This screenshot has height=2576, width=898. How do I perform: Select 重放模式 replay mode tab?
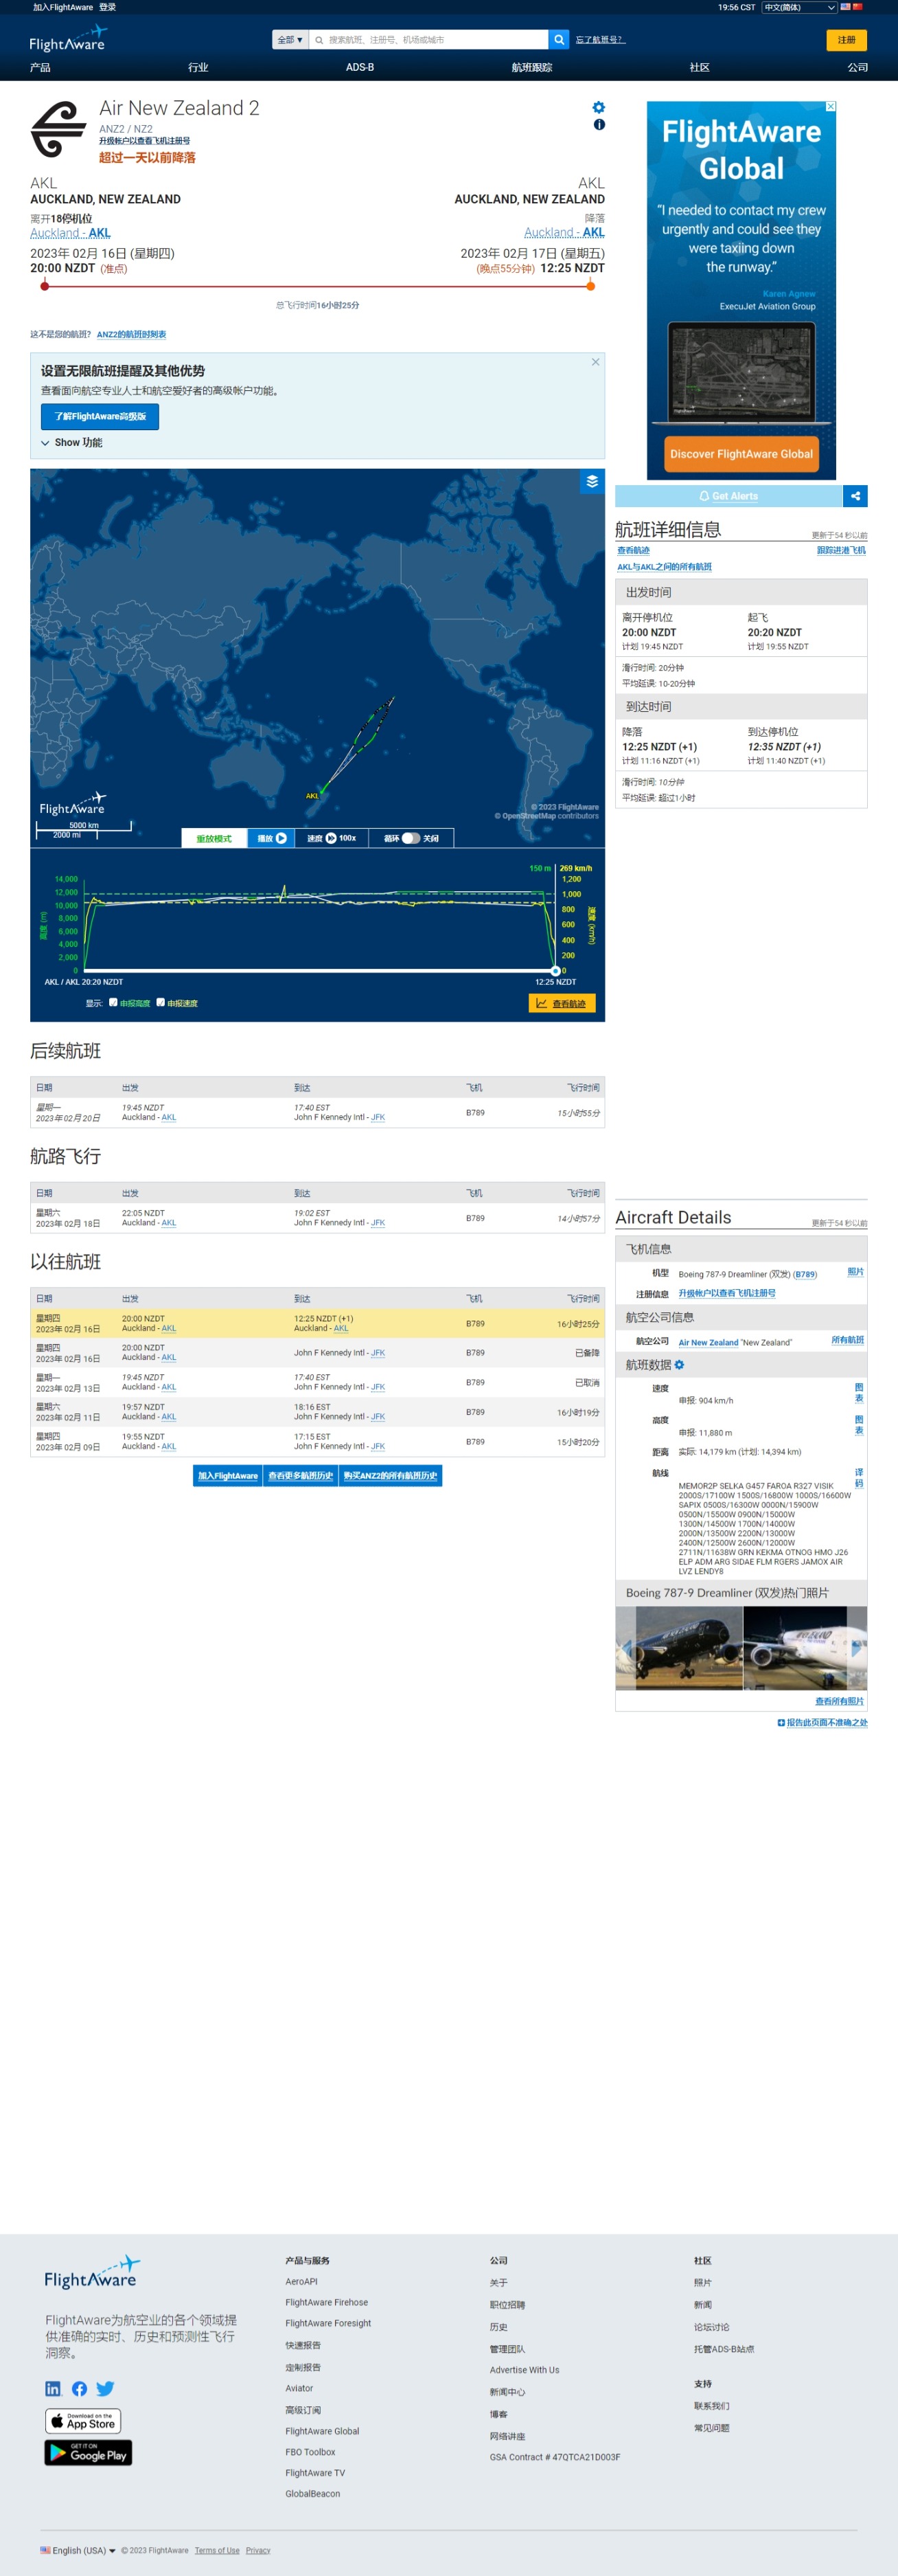214,838
